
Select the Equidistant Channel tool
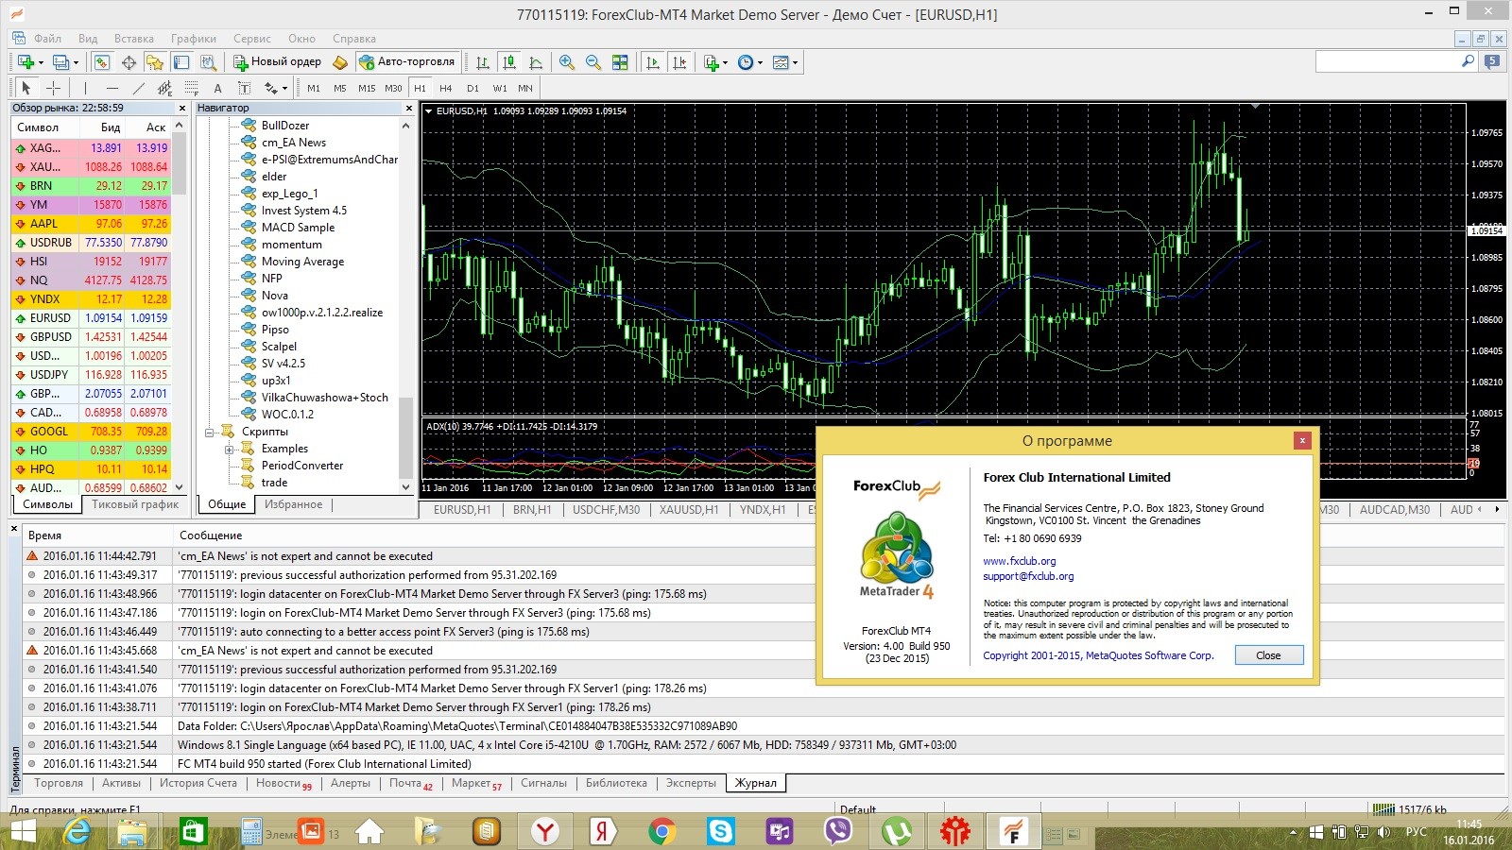tap(164, 88)
